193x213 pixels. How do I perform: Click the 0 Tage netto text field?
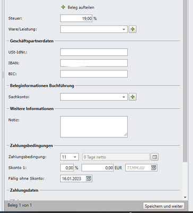tap(116, 157)
